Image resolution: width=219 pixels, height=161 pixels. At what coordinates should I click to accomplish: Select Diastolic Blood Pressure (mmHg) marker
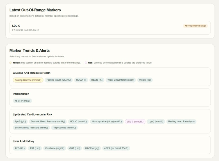(48, 121)
